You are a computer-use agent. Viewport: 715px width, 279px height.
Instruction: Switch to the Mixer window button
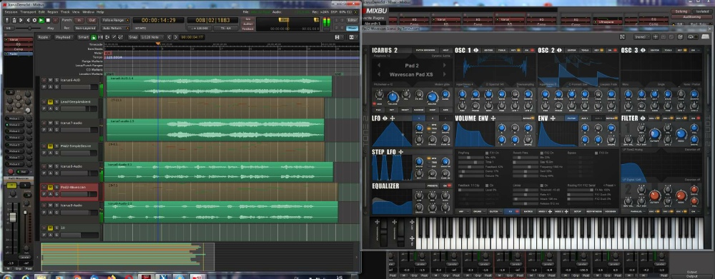(x=352, y=29)
